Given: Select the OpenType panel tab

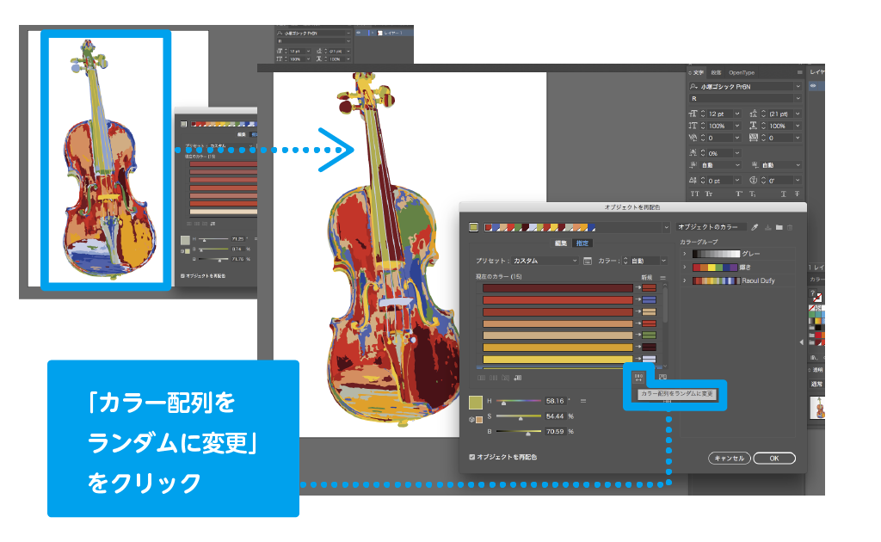Looking at the screenshot, I should 742,72.
